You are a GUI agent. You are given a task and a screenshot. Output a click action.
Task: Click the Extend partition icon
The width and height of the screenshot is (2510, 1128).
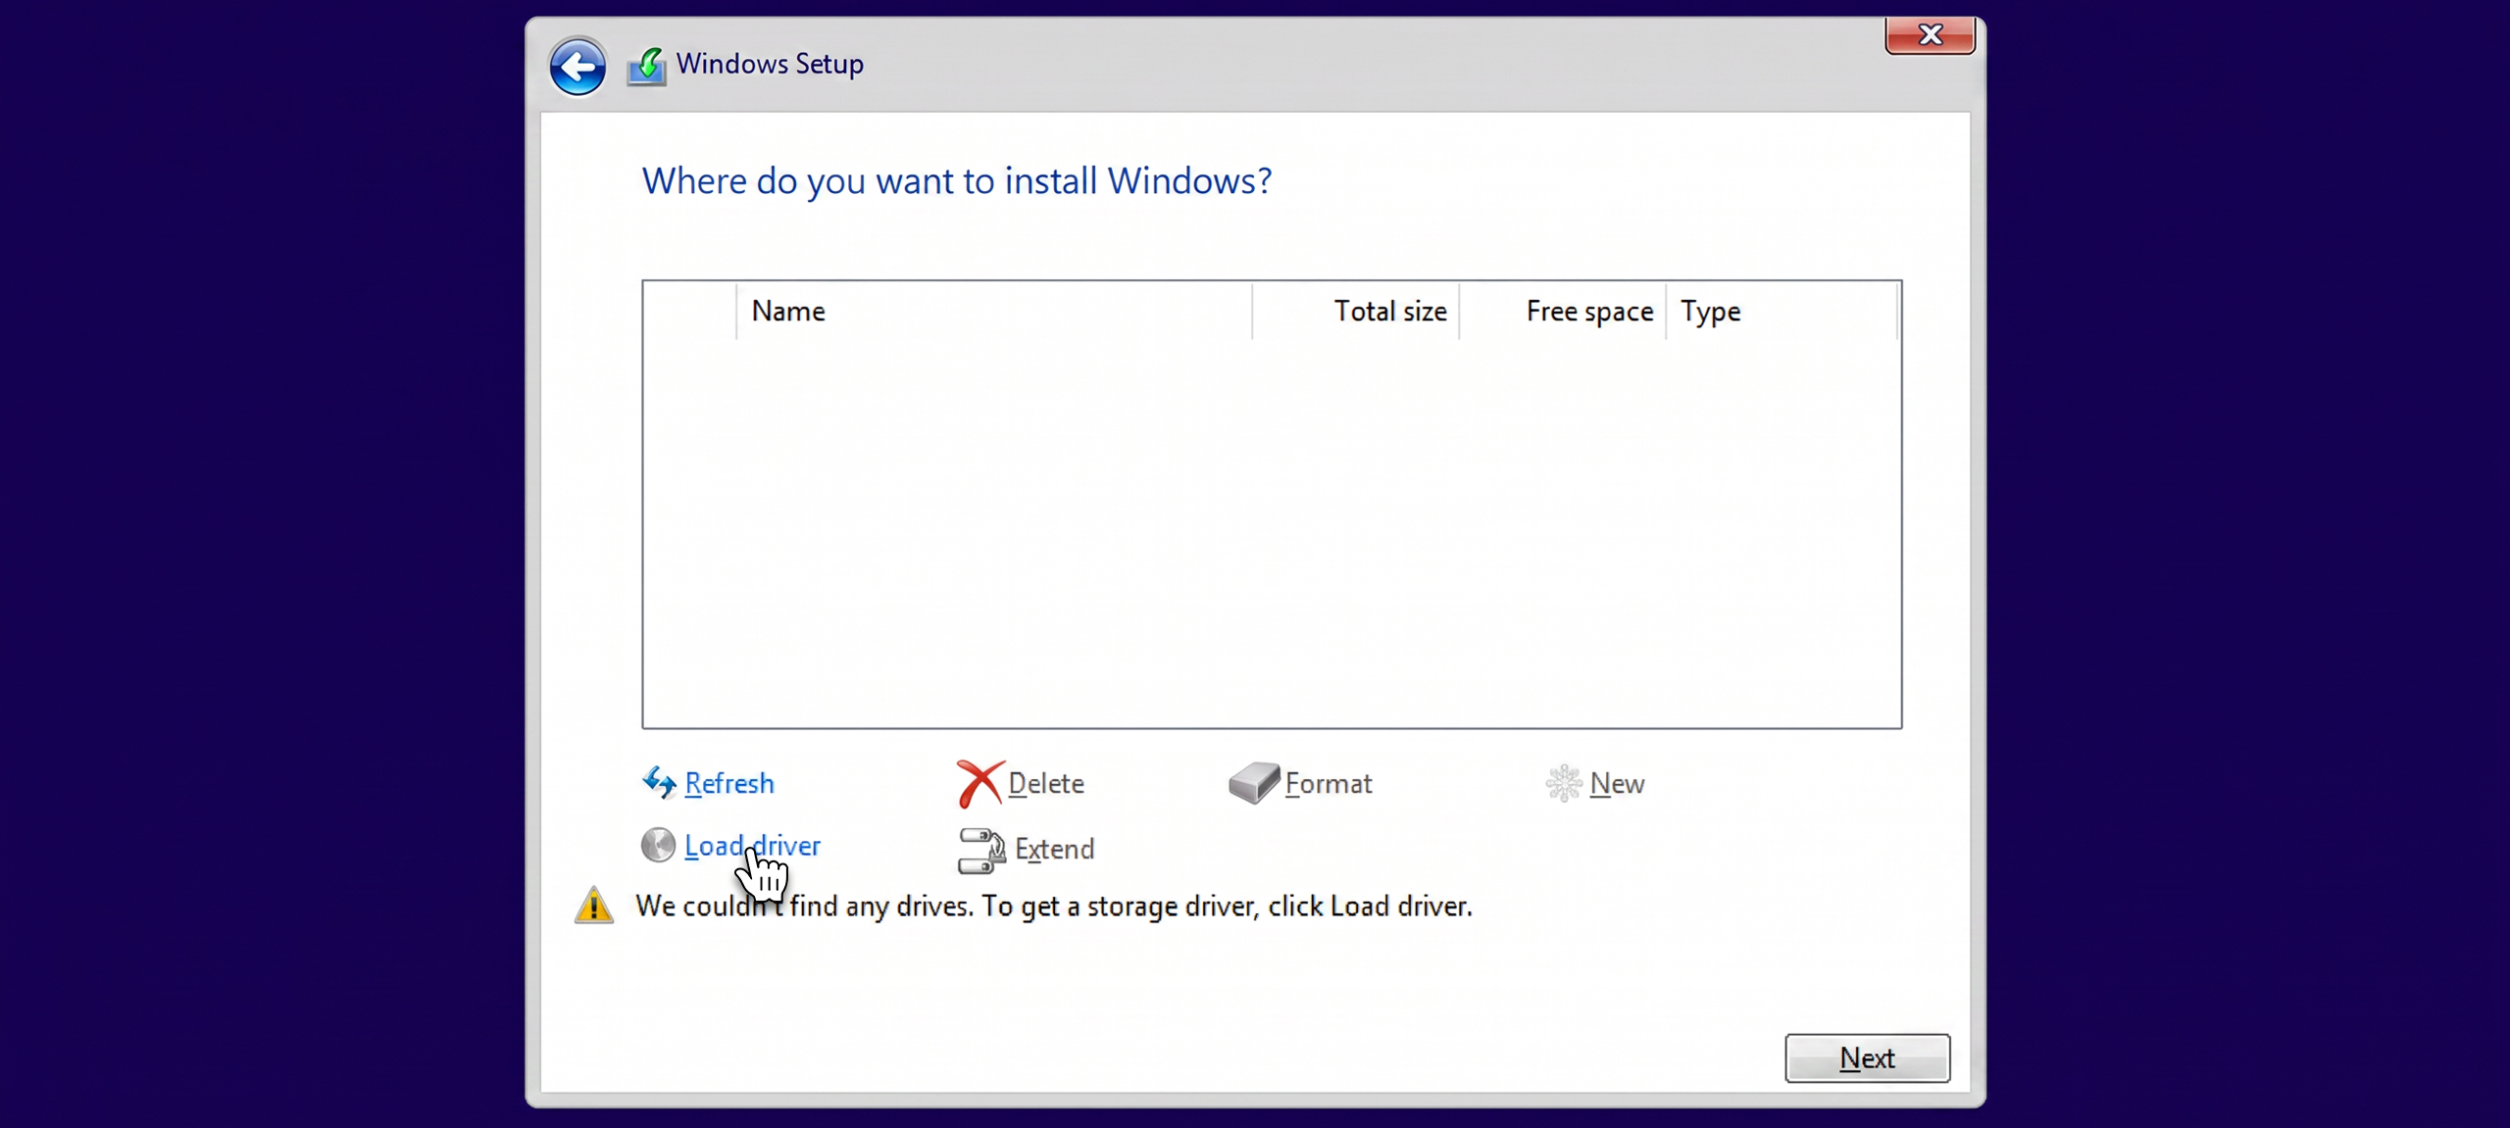coord(981,850)
